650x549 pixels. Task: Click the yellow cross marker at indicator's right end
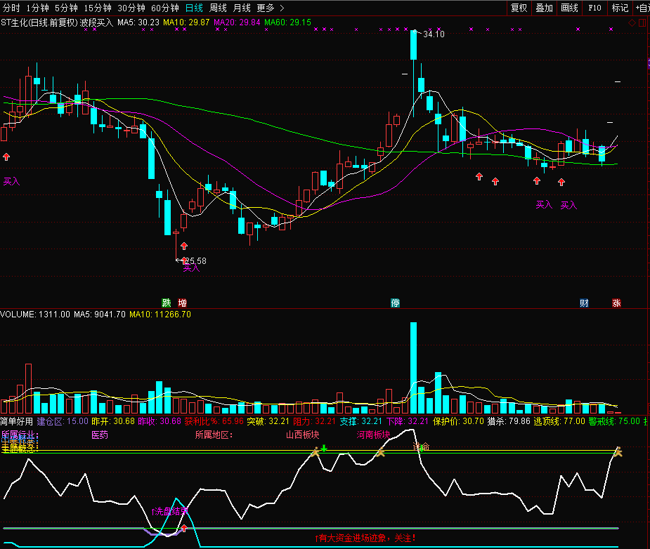click(618, 452)
